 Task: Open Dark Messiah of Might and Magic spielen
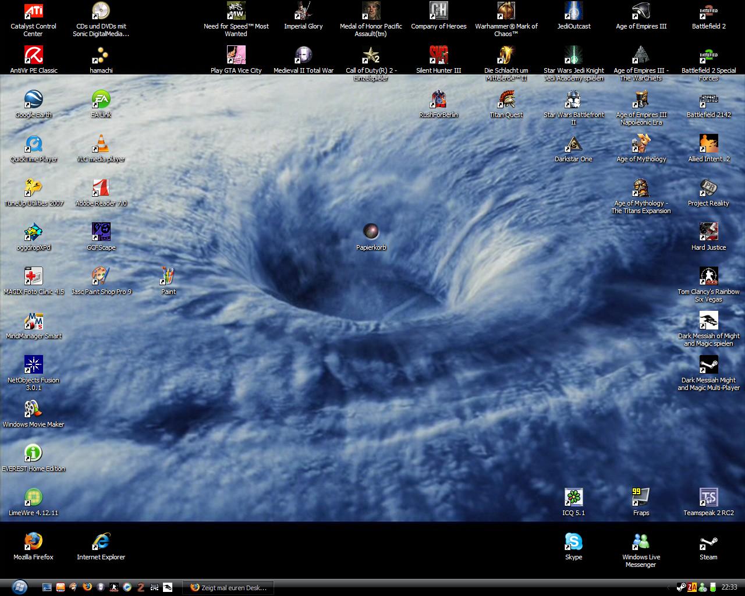pos(708,321)
